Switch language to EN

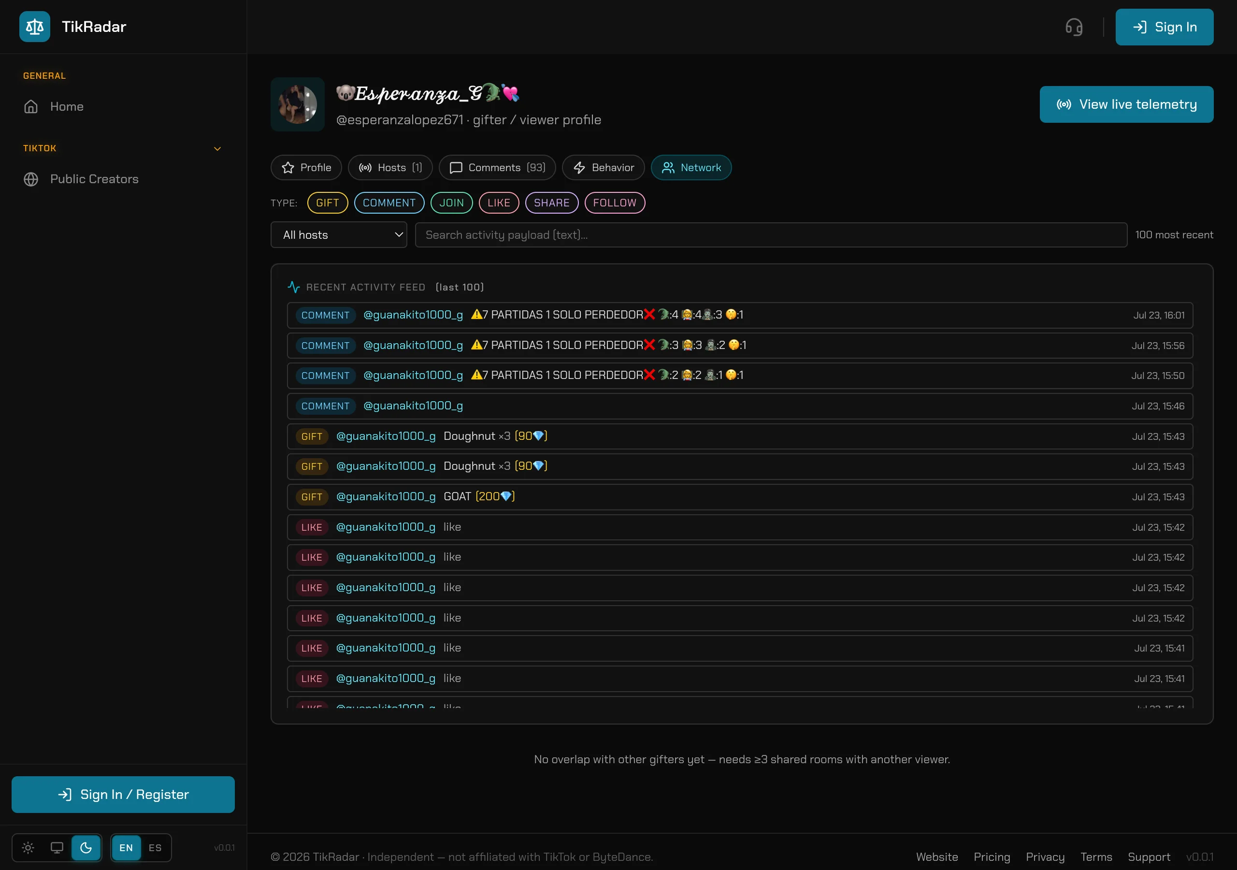coord(126,848)
